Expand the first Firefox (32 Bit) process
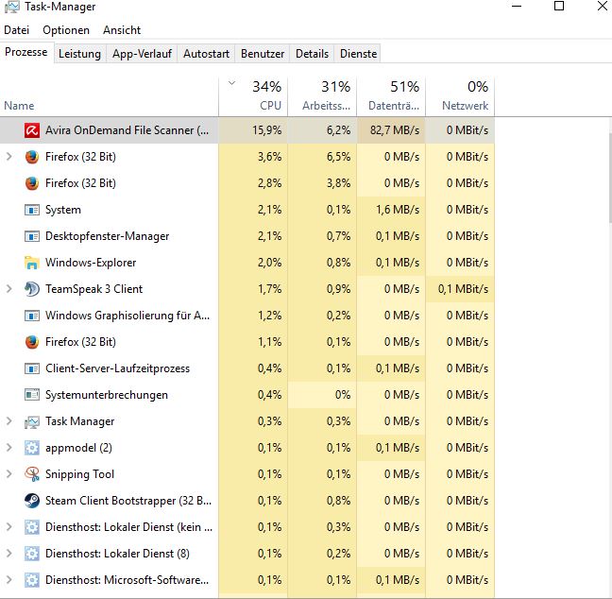The image size is (612, 599). (x=9, y=157)
